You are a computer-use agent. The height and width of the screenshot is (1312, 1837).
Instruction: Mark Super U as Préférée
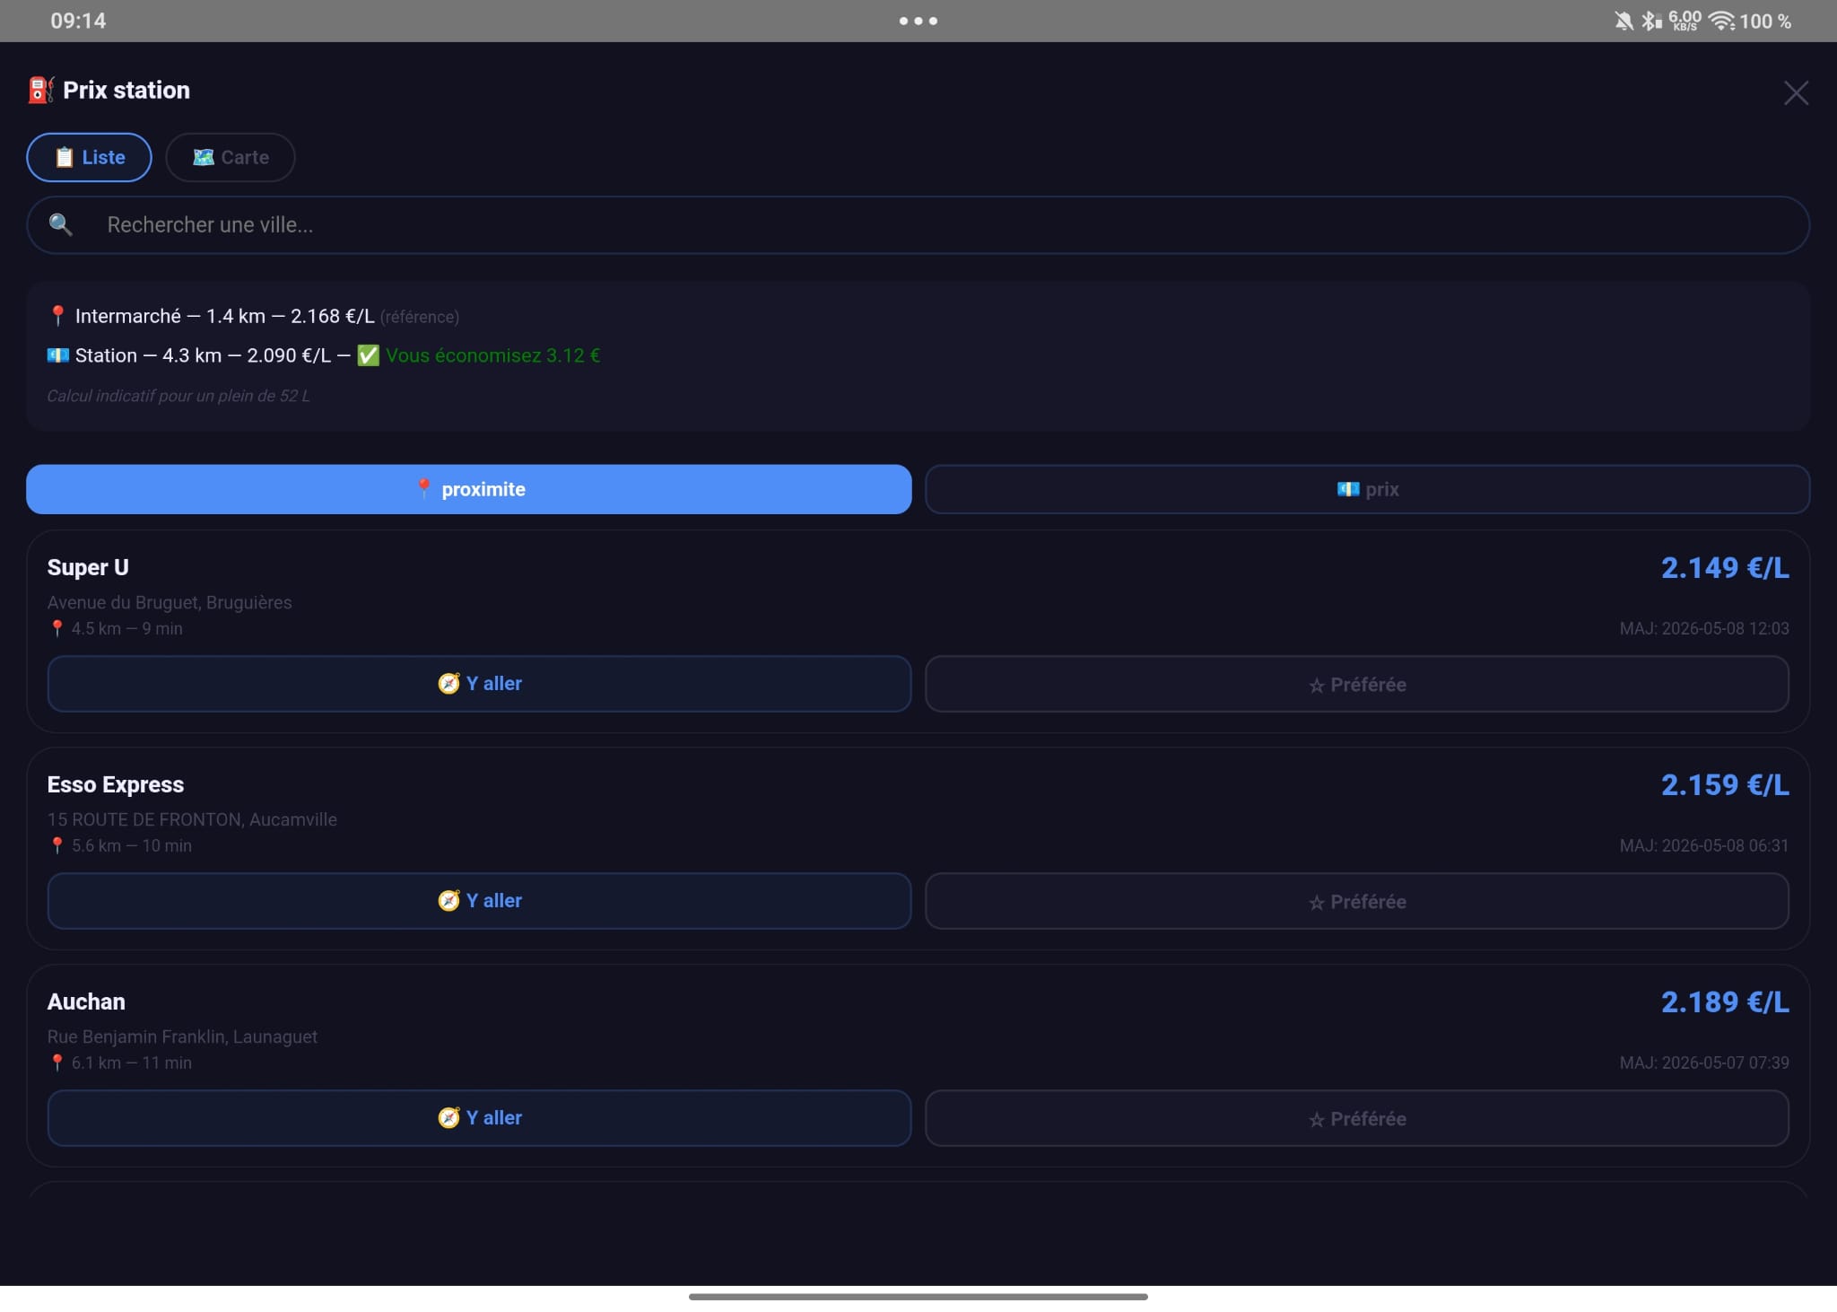(x=1357, y=684)
